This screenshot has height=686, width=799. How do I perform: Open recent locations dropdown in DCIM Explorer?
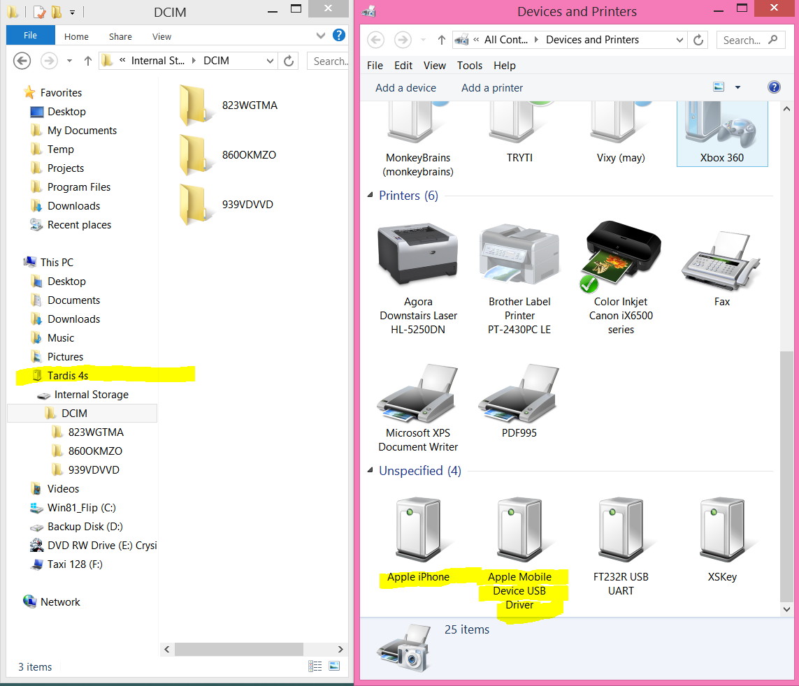click(x=69, y=61)
